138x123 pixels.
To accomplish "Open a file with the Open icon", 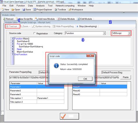I will 13,10.
